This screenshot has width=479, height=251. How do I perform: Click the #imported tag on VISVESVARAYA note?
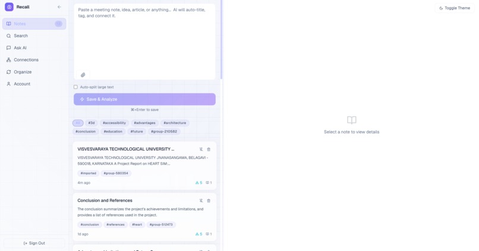pyautogui.click(x=89, y=173)
